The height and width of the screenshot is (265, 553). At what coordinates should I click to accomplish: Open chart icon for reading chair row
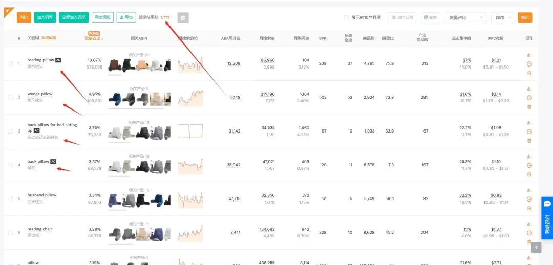tap(529, 224)
